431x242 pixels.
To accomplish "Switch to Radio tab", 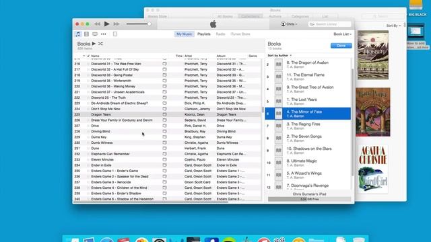I will coord(220,34).
